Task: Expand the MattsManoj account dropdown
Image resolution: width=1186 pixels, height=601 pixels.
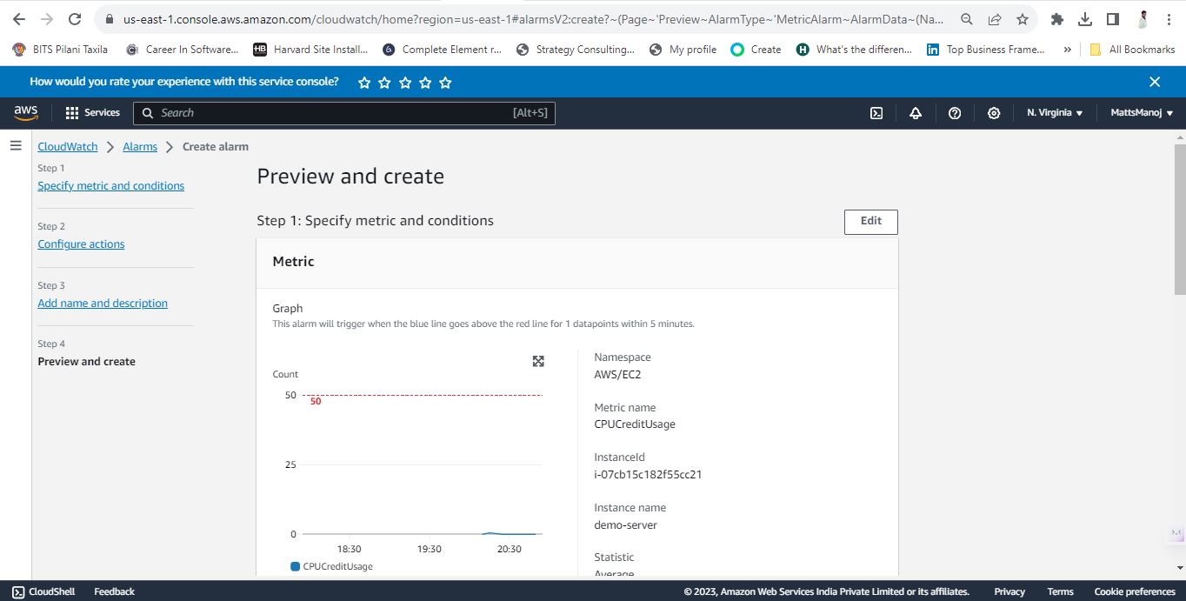Action: coord(1142,113)
